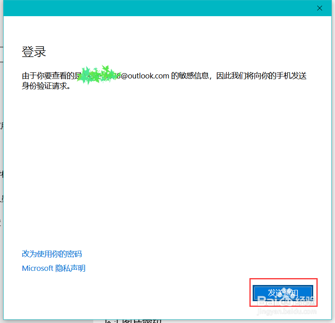The image size is (335, 323).
Task: Click the highlighted red-outlined action button
Action: pyautogui.click(x=283, y=293)
